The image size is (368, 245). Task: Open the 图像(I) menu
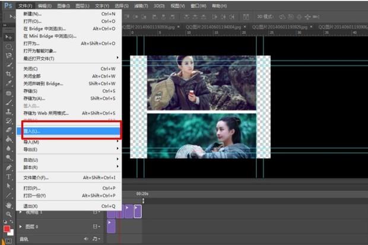pyautogui.click(x=64, y=6)
